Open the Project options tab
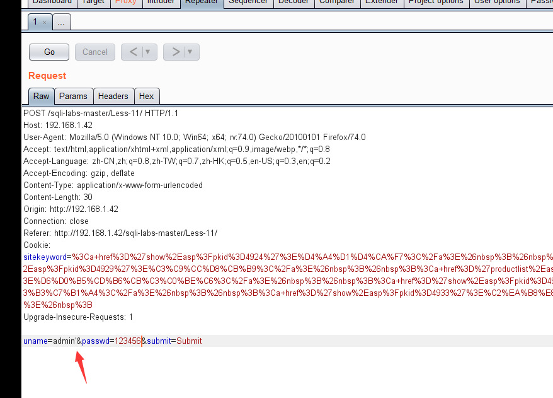553x398 pixels. 436,3
